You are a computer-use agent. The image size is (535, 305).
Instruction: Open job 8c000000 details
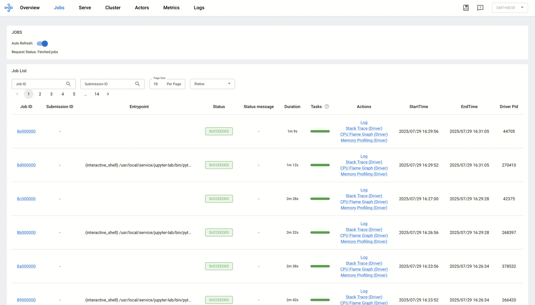(26, 199)
